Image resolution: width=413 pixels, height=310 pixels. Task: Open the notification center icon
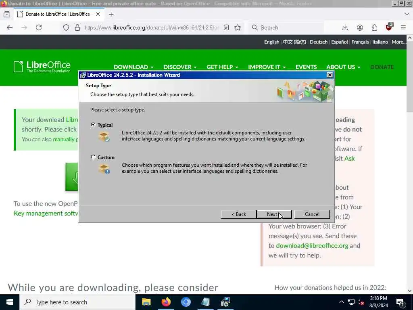pos(400,302)
